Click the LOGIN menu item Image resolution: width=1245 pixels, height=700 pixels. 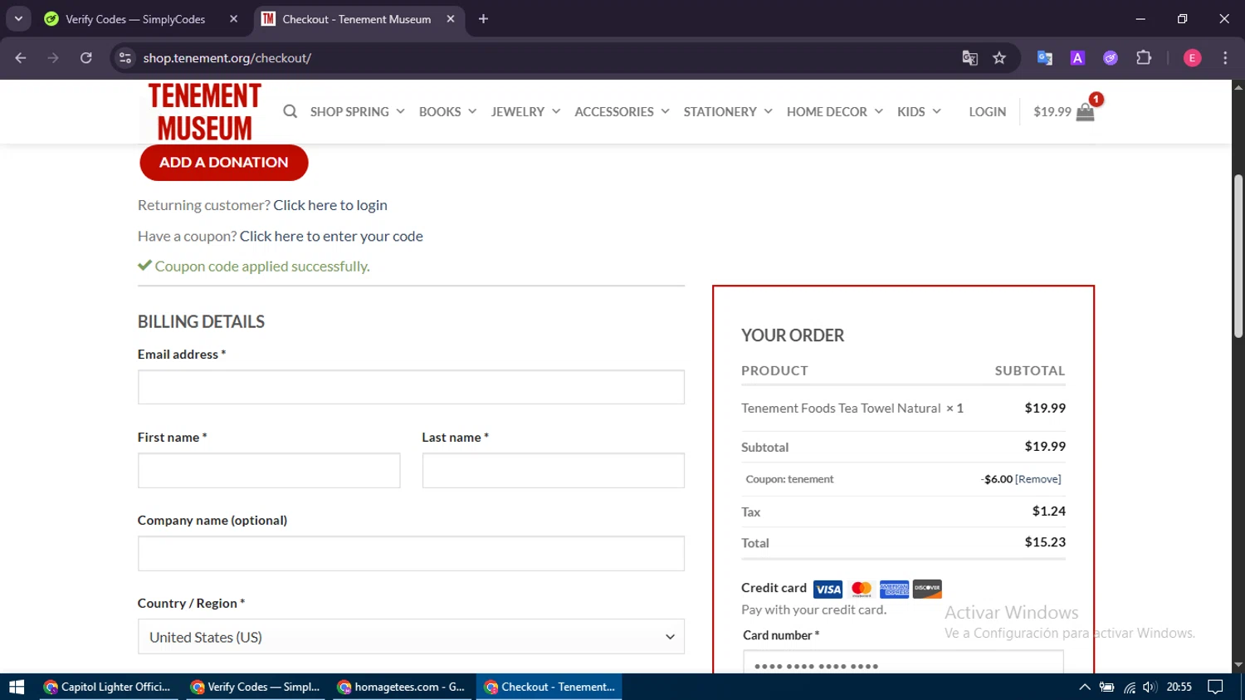(x=987, y=111)
